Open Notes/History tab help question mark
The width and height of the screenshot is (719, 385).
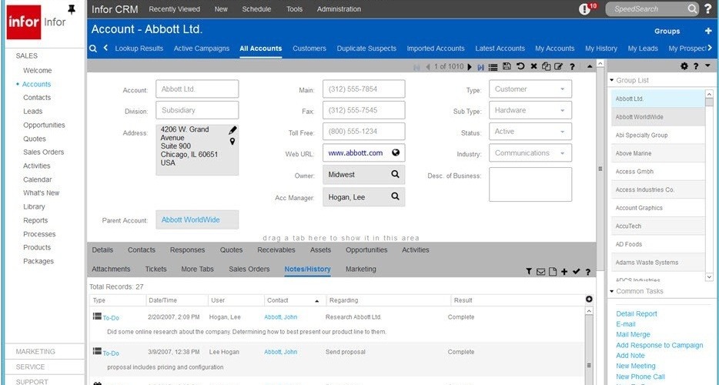click(x=588, y=272)
